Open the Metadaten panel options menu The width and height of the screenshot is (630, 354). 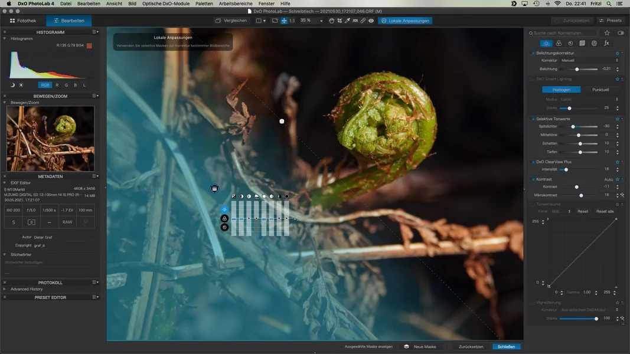click(x=96, y=176)
